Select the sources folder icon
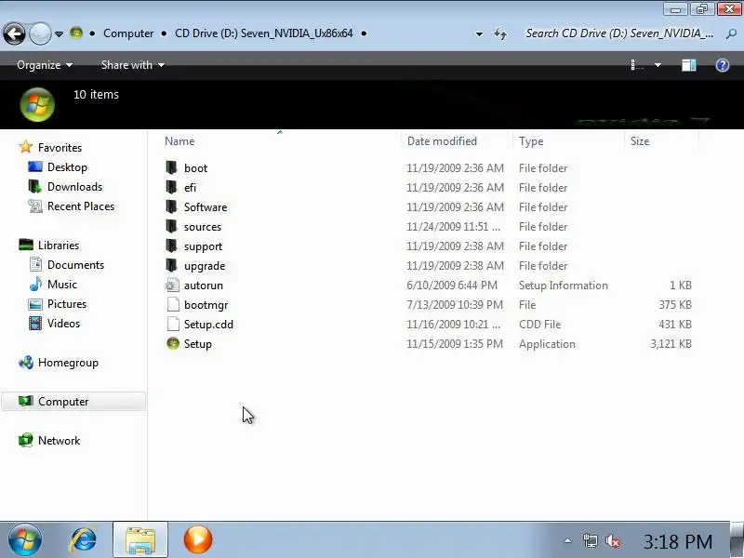The image size is (744, 558). coord(172,226)
